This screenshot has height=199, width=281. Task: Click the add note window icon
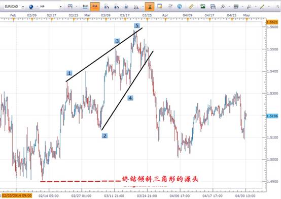pos(159,7)
